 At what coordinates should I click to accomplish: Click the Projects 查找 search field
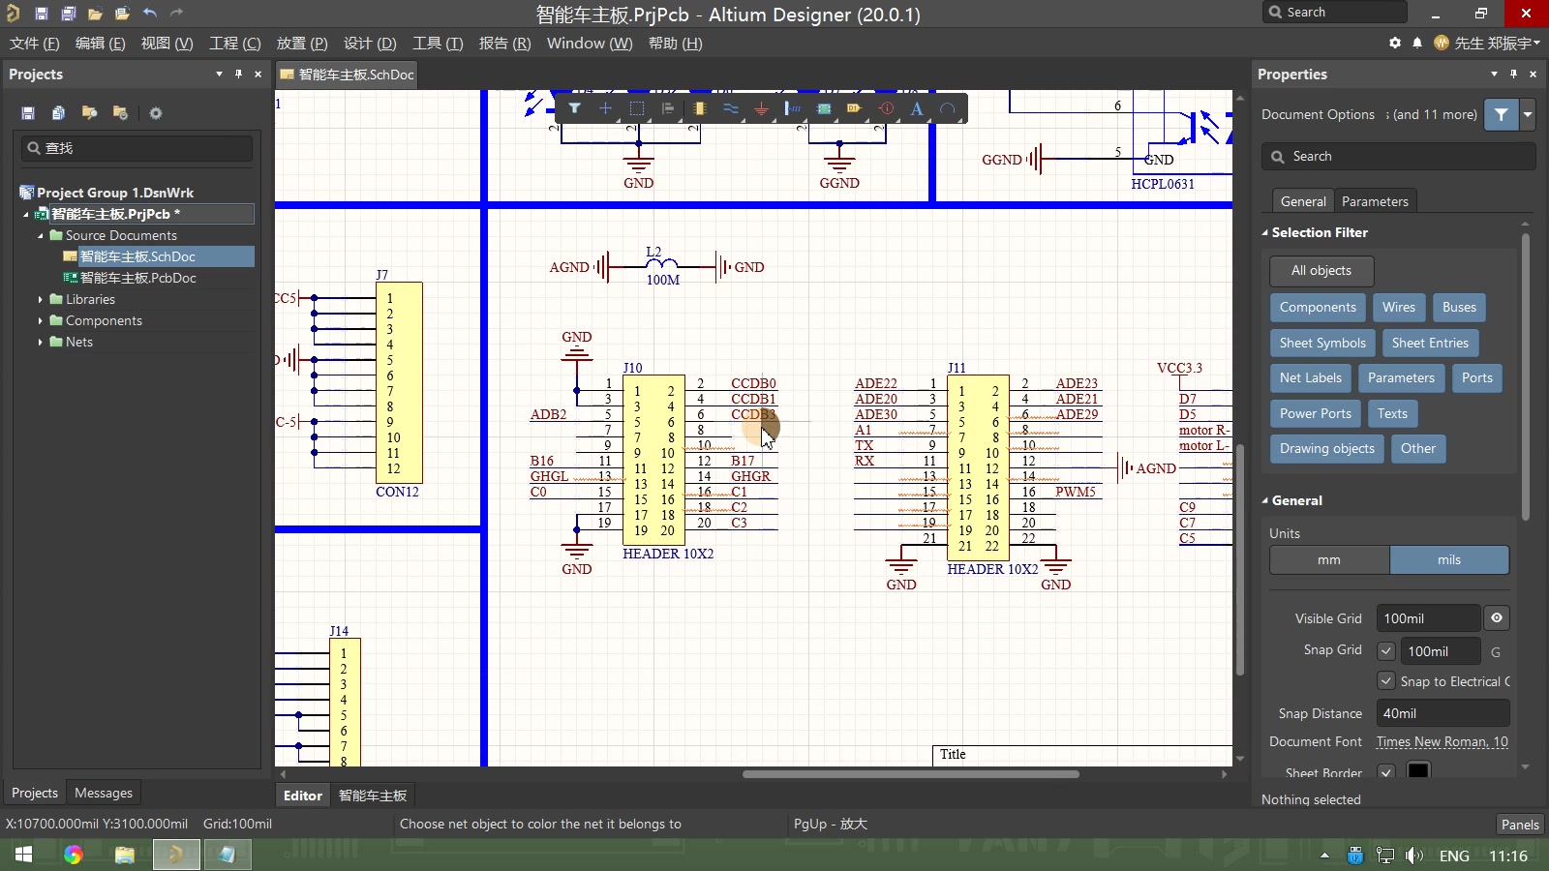137,148
